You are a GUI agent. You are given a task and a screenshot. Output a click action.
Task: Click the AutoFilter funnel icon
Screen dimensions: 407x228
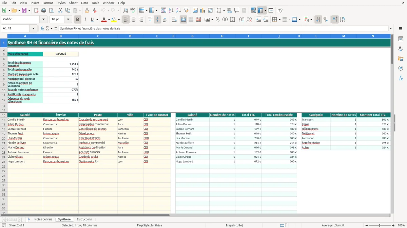click(x=186, y=10)
